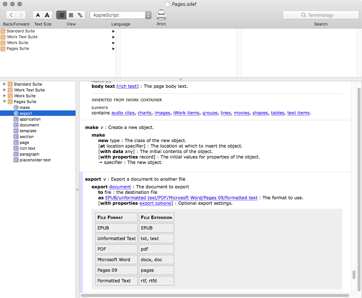Image resolution: width=362 pixels, height=298 pixels.
Task: Open the EPUB/unformatted text format link
Action: (181, 198)
